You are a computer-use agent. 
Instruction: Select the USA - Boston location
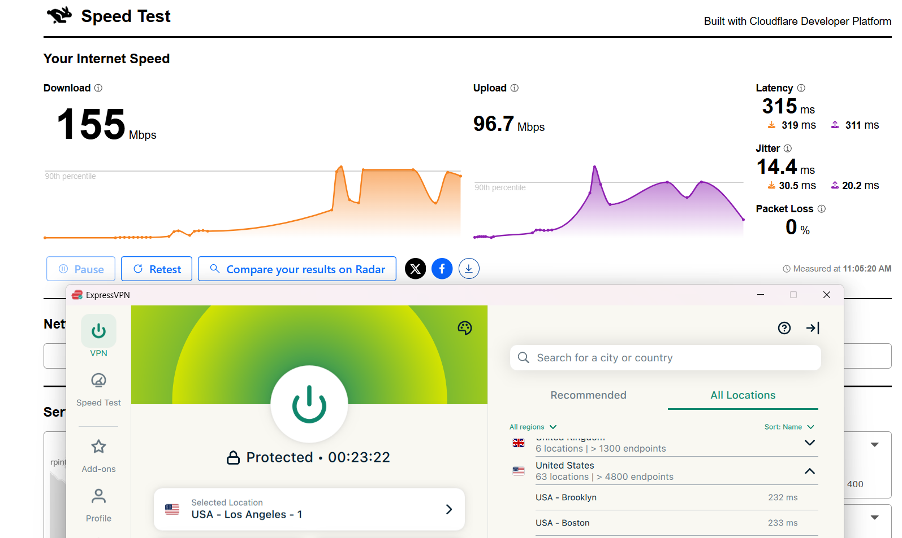click(x=676, y=523)
